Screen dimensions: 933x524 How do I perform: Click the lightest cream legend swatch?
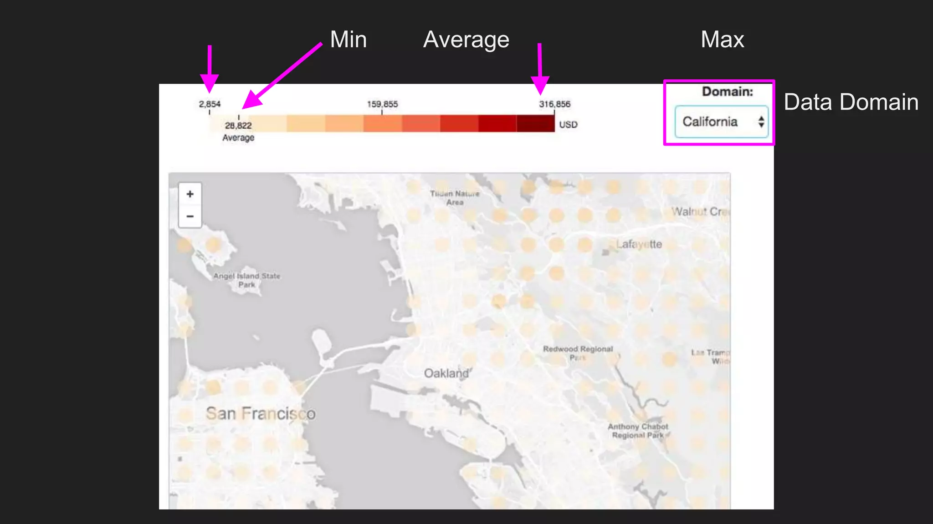coord(229,123)
